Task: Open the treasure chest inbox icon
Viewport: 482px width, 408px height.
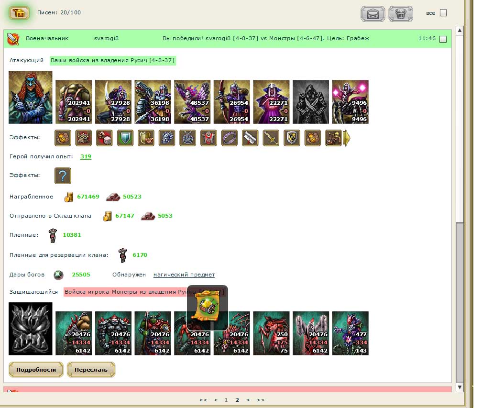Action: 19,12
